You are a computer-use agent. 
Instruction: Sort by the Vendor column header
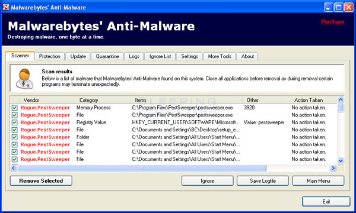pyautogui.click(x=47, y=100)
